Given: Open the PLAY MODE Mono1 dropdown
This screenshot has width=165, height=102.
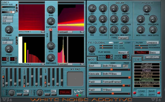Looking at the screenshot, I should pos(123,53).
